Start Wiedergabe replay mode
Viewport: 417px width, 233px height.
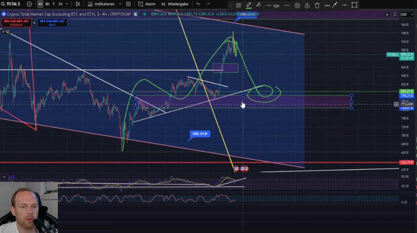tap(174, 4)
